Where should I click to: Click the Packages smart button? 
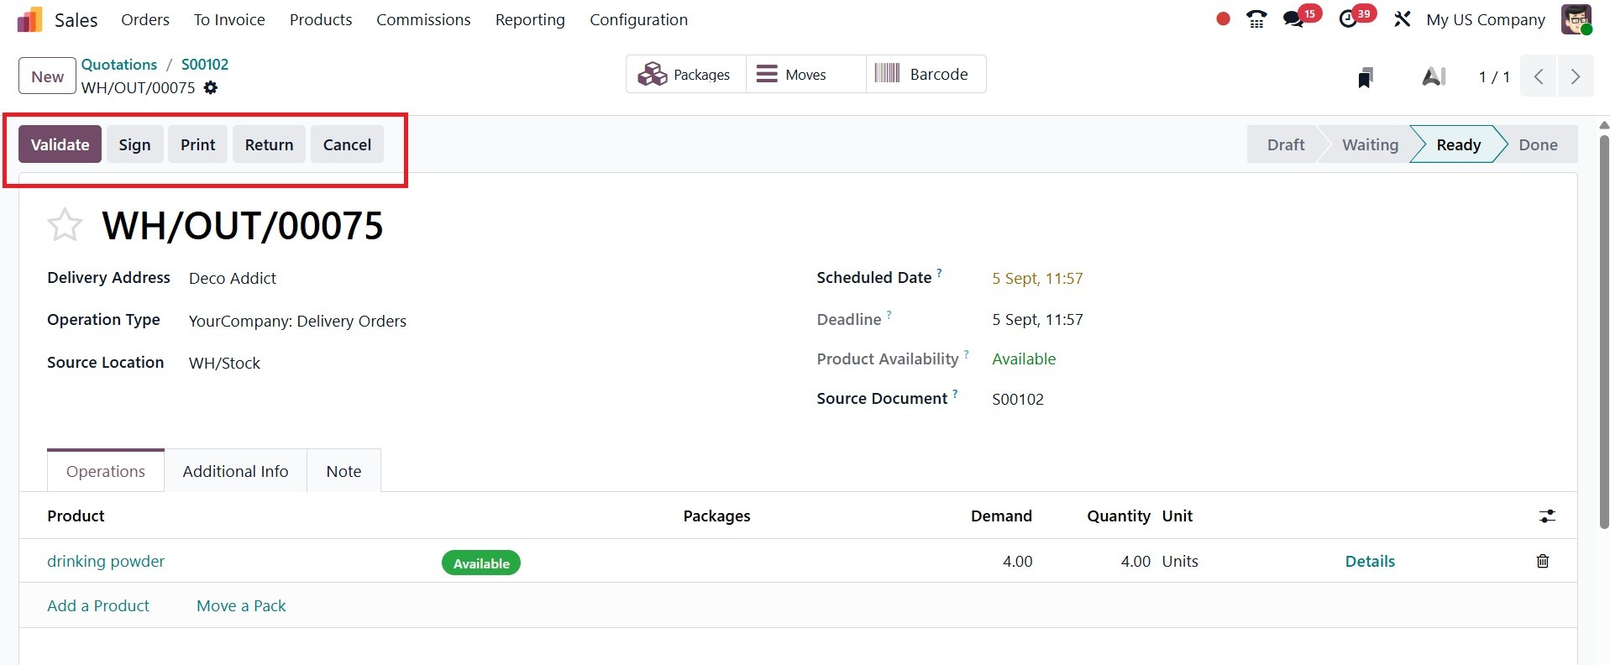pyautogui.click(x=685, y=74)
